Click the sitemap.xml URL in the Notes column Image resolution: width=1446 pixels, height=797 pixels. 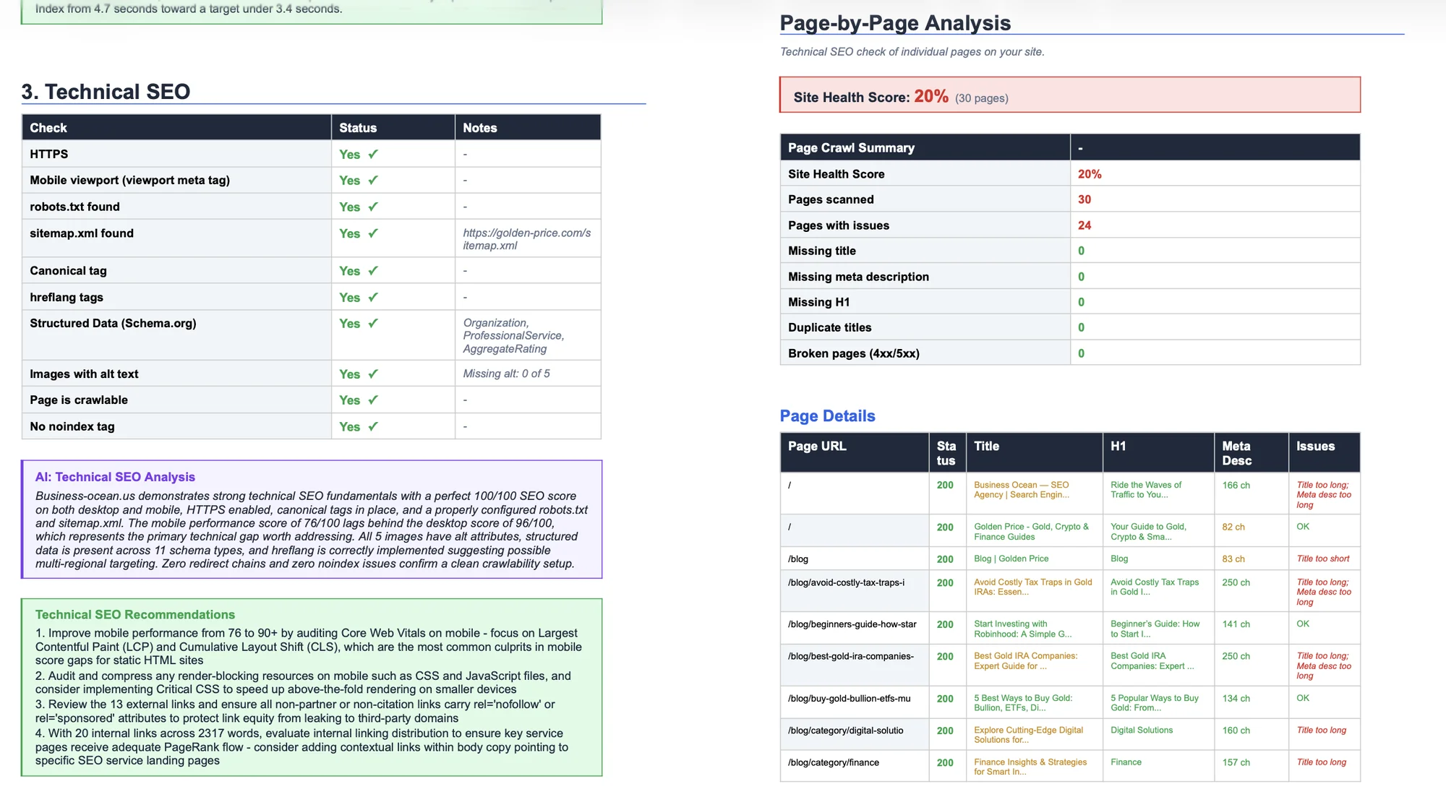(527, 239)
